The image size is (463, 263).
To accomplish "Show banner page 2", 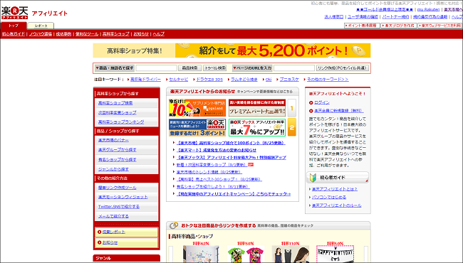I will [x=292, y=127].
